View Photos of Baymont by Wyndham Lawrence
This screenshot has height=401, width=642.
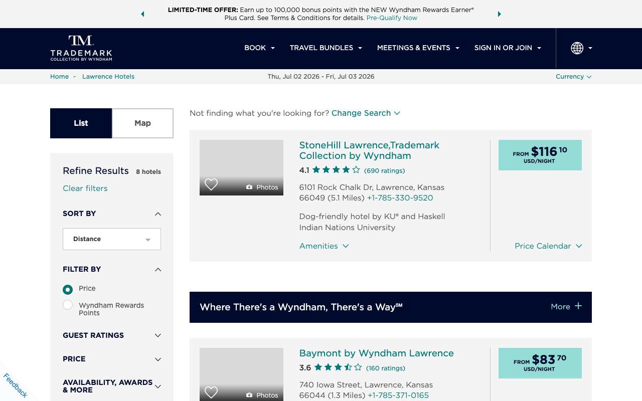pyautogui.click(x=262, y=395)
